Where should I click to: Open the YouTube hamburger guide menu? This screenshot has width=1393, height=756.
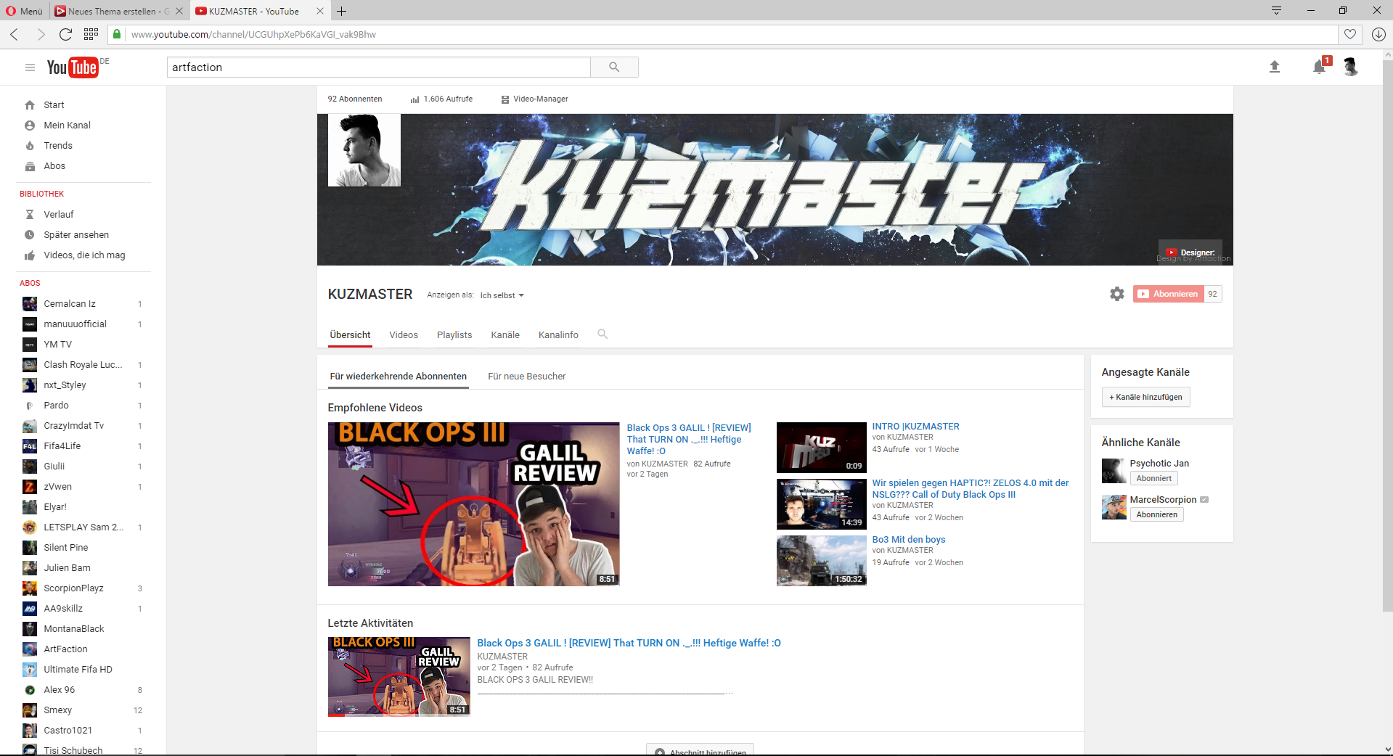(30, 67)
